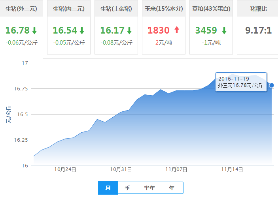Click the 10月24日 axis label
The height and width of the screenshot is (199, 278).
[x=66, y=169]
